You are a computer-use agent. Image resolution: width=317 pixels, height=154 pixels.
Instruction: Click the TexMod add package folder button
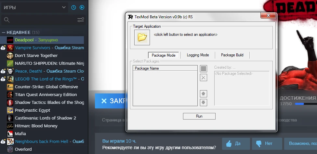coord(204,69)
